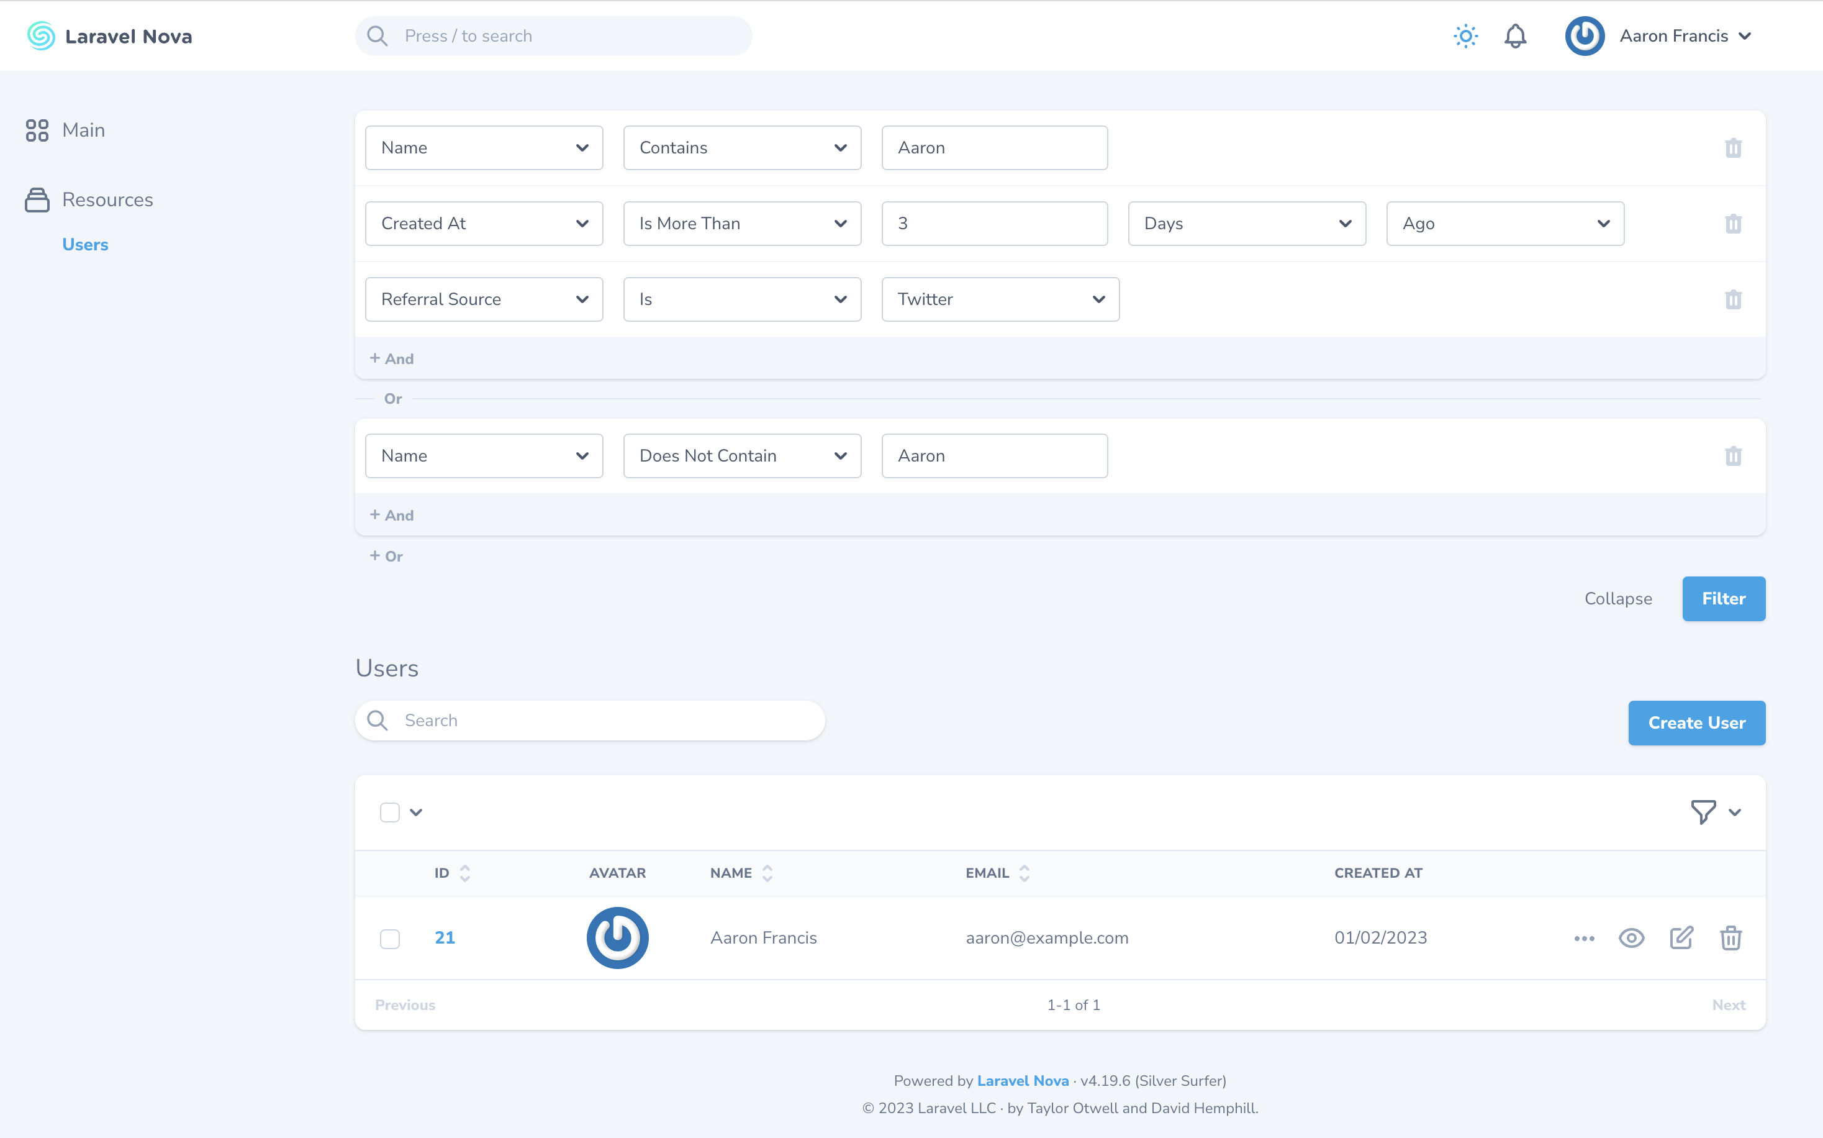Click the Create User button

point(1696,722)
